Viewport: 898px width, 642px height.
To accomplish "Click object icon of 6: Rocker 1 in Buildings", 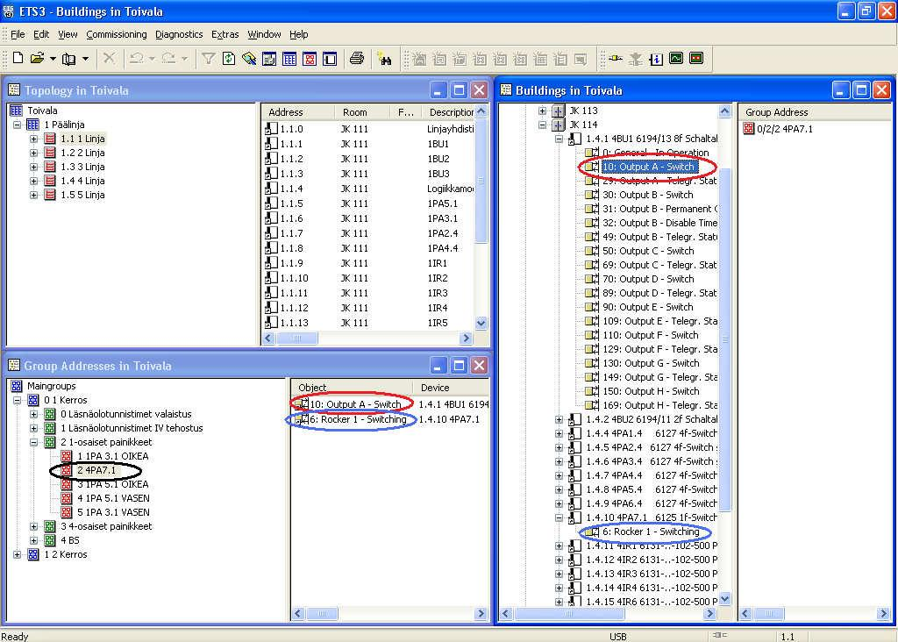I will click(x=592, y=532).
